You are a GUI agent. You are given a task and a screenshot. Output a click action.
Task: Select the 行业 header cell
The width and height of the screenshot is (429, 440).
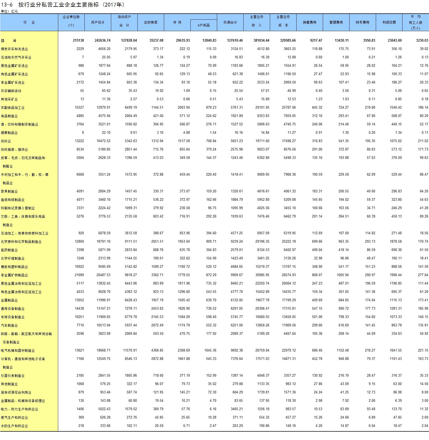click(x=29, y=23)
